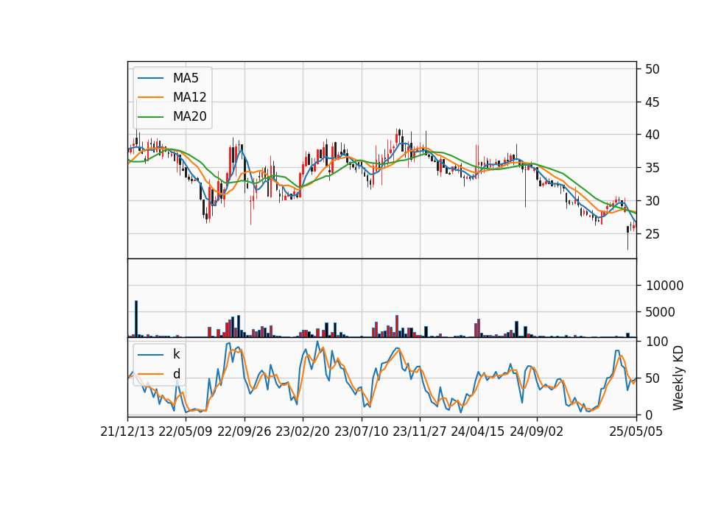Click the d legend label

point(176,374)
